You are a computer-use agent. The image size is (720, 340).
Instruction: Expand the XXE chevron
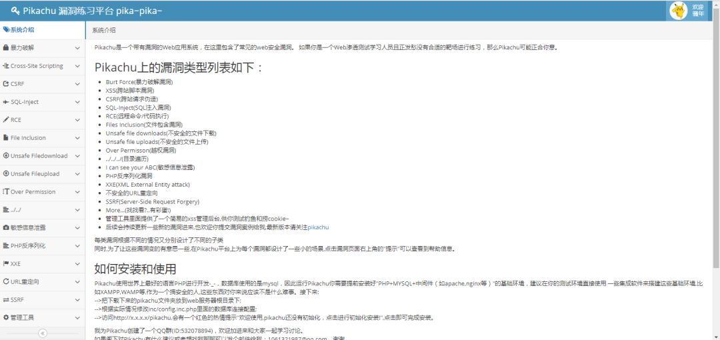tap(77, 264)
